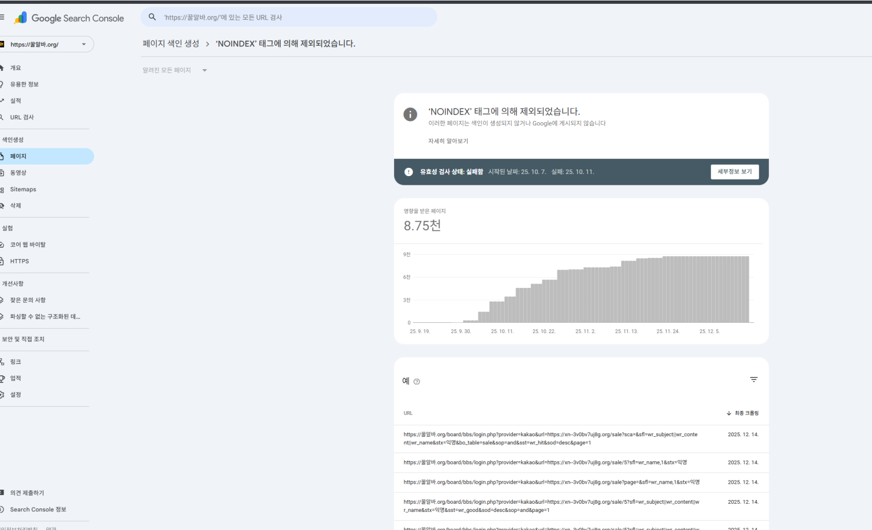Click the validation failed warning icon

point(409,172)
